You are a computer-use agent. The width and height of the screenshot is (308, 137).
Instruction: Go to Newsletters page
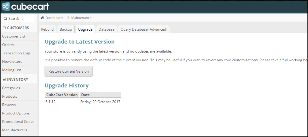click(12, 62)
